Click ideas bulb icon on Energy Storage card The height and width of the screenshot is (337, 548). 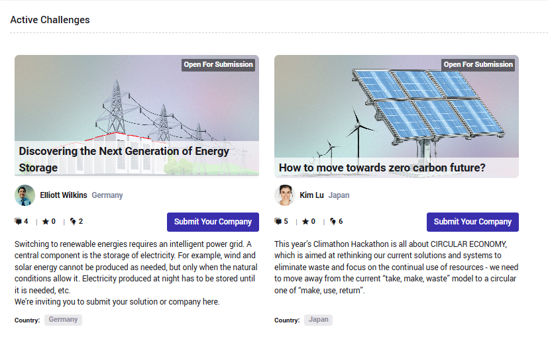pos(73,221)
